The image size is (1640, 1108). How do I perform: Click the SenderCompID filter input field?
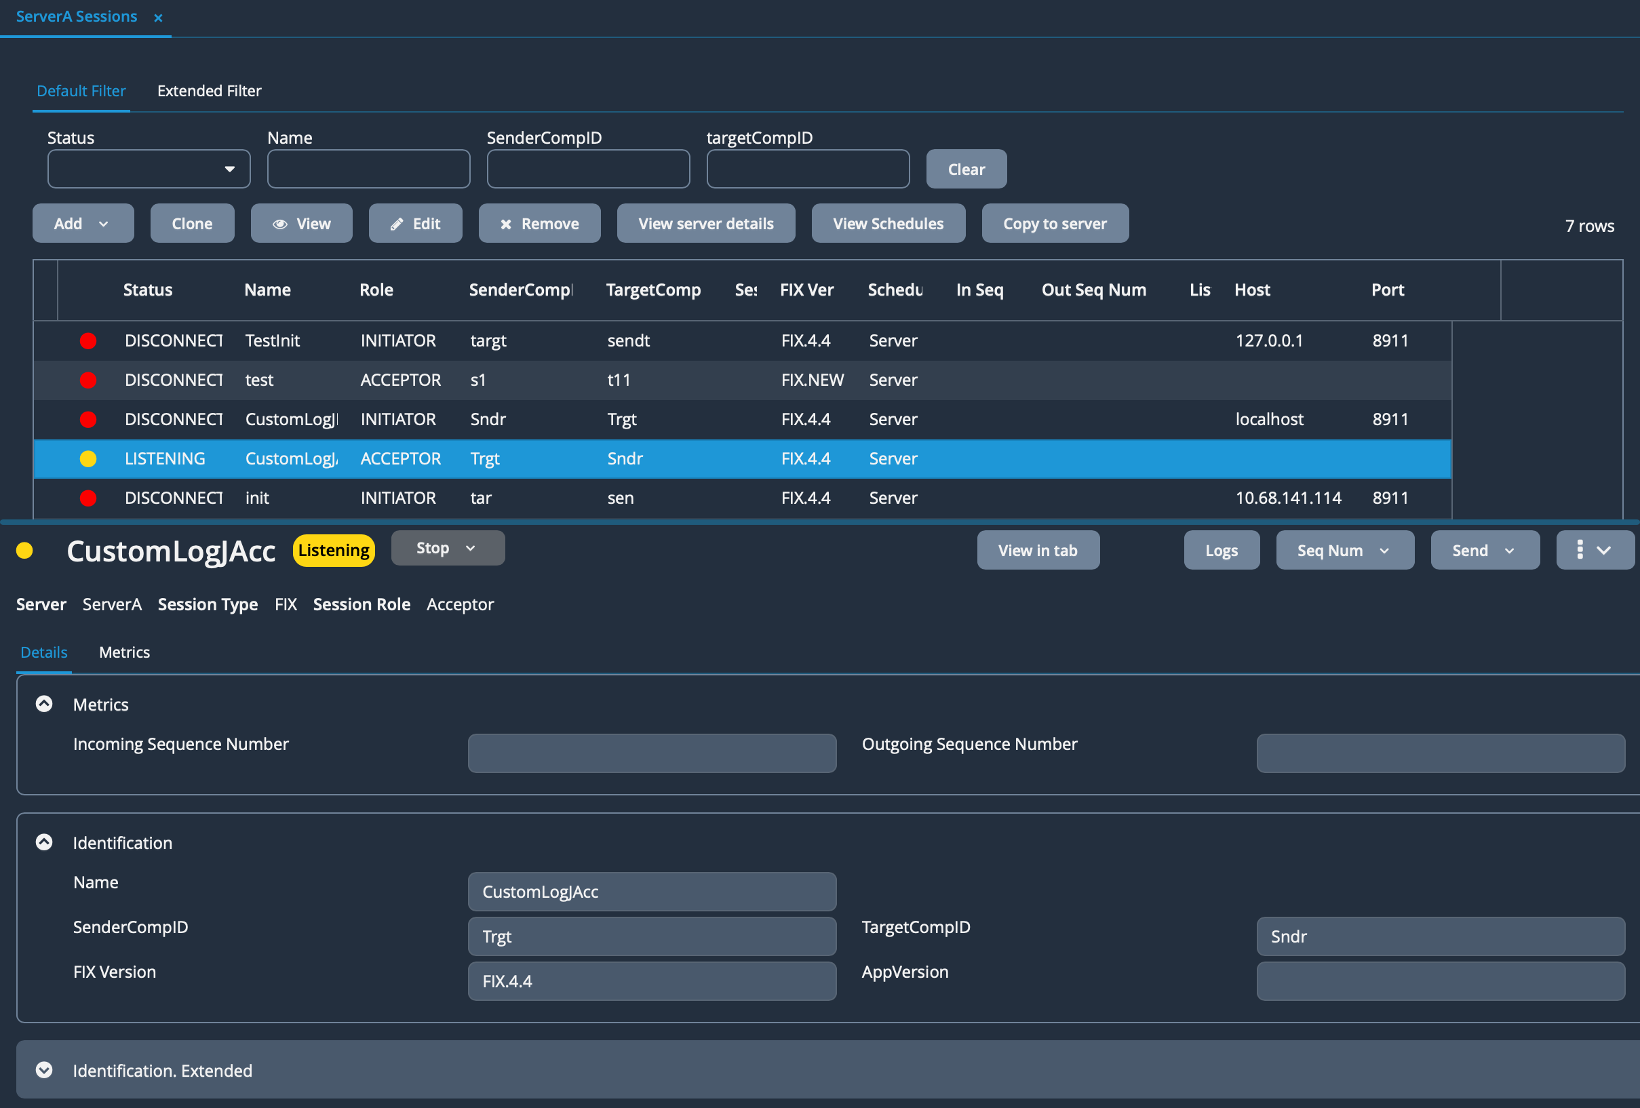588,170
